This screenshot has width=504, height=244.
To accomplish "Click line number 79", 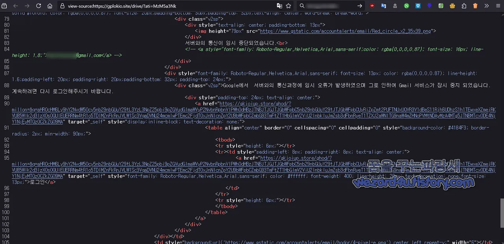I will pyautogui.click(x=6, y=19).
